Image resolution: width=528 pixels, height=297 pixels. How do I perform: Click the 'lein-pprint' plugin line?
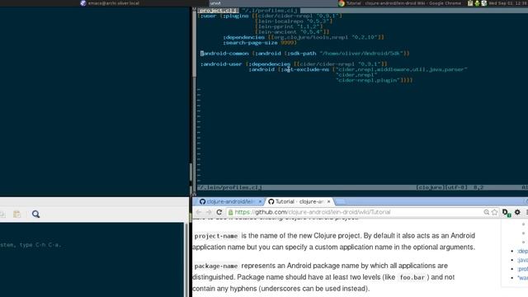(x=289, y=26)
